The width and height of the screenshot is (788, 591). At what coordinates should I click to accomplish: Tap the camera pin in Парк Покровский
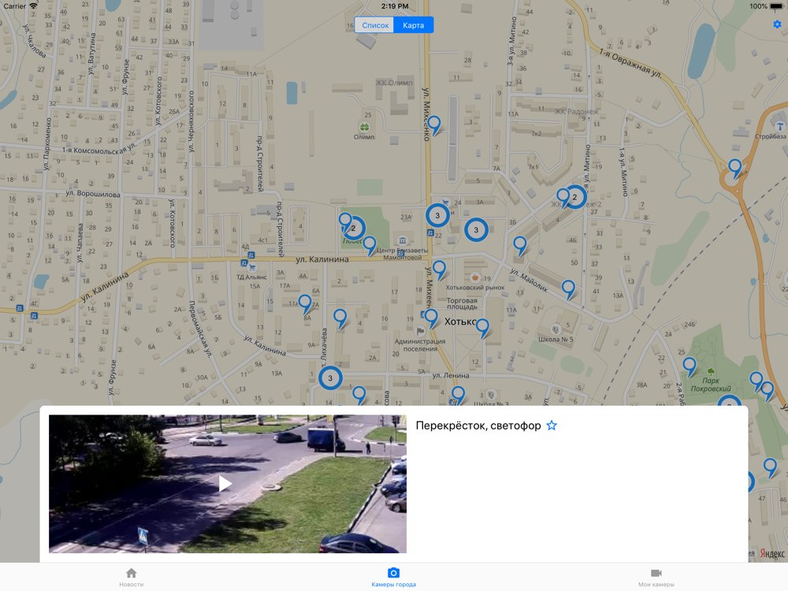click(689, 367)
